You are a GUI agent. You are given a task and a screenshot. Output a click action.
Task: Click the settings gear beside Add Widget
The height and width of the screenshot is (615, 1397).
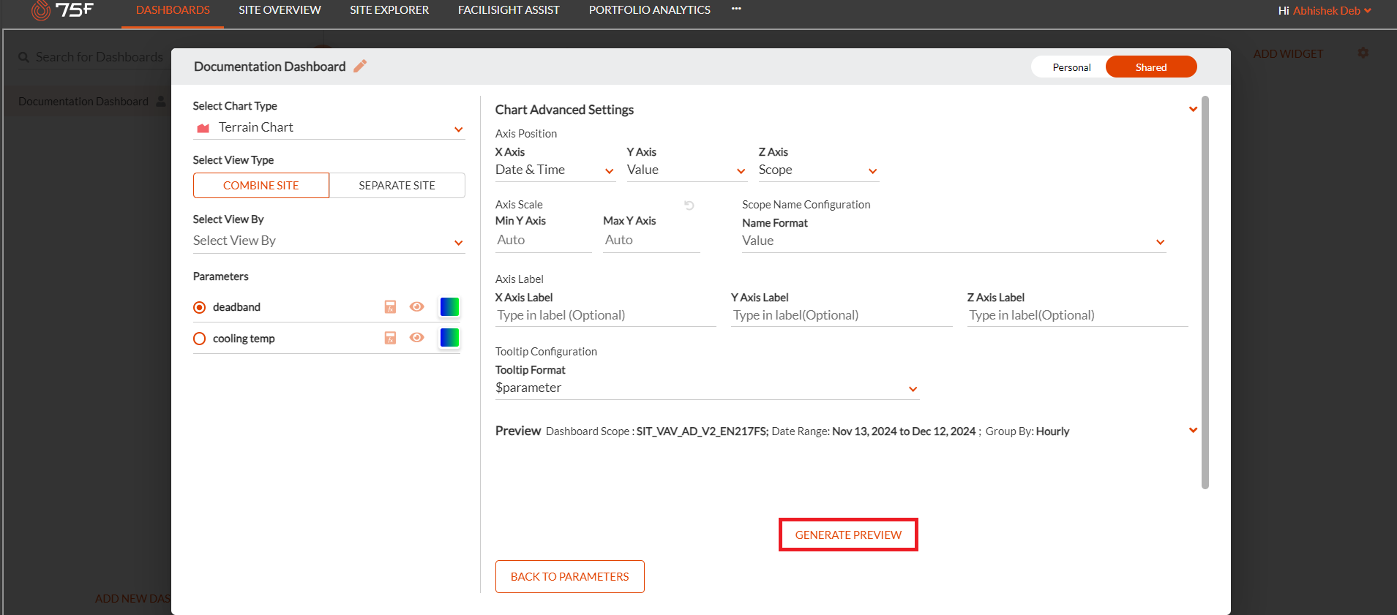coord(1363,53)
